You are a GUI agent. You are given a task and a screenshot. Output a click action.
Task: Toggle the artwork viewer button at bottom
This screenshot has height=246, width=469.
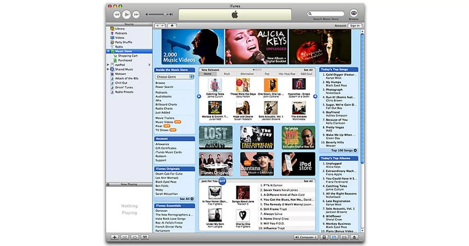click(x=145, y=237)
